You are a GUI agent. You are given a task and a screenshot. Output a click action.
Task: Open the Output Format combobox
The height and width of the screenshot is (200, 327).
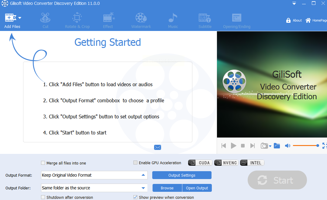94,175
